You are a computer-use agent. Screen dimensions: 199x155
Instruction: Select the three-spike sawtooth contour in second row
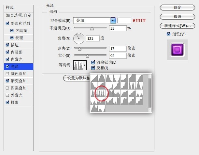click(132, 86)
